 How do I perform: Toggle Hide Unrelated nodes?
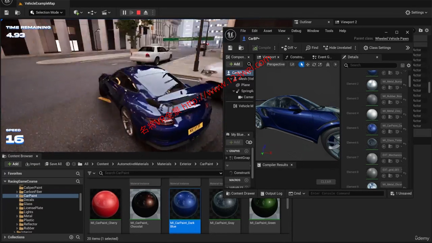click(x=337, y=48)
